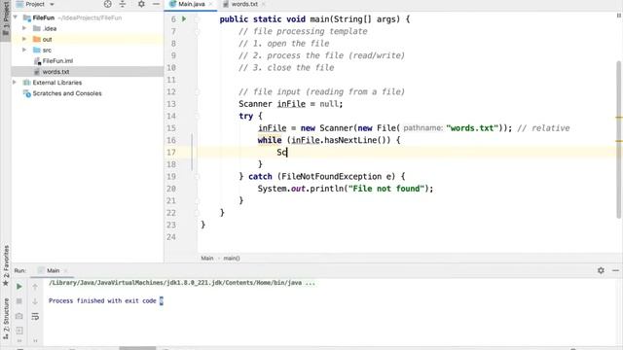Image resolution: width=623 pixels, height=350 pixels.
Task: Click line number 17 in gutter
Action: tap(171, 153)
